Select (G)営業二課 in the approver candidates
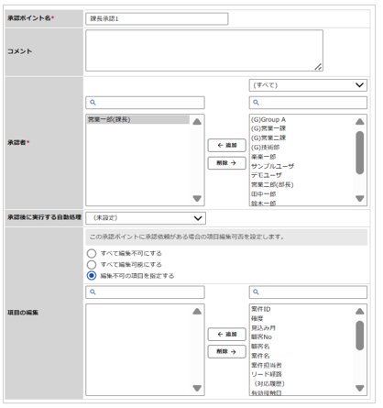Viewport: 383px width, 408px height. 268,138
